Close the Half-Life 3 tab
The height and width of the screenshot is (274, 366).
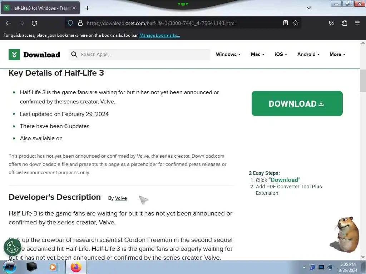pos(74,8)
